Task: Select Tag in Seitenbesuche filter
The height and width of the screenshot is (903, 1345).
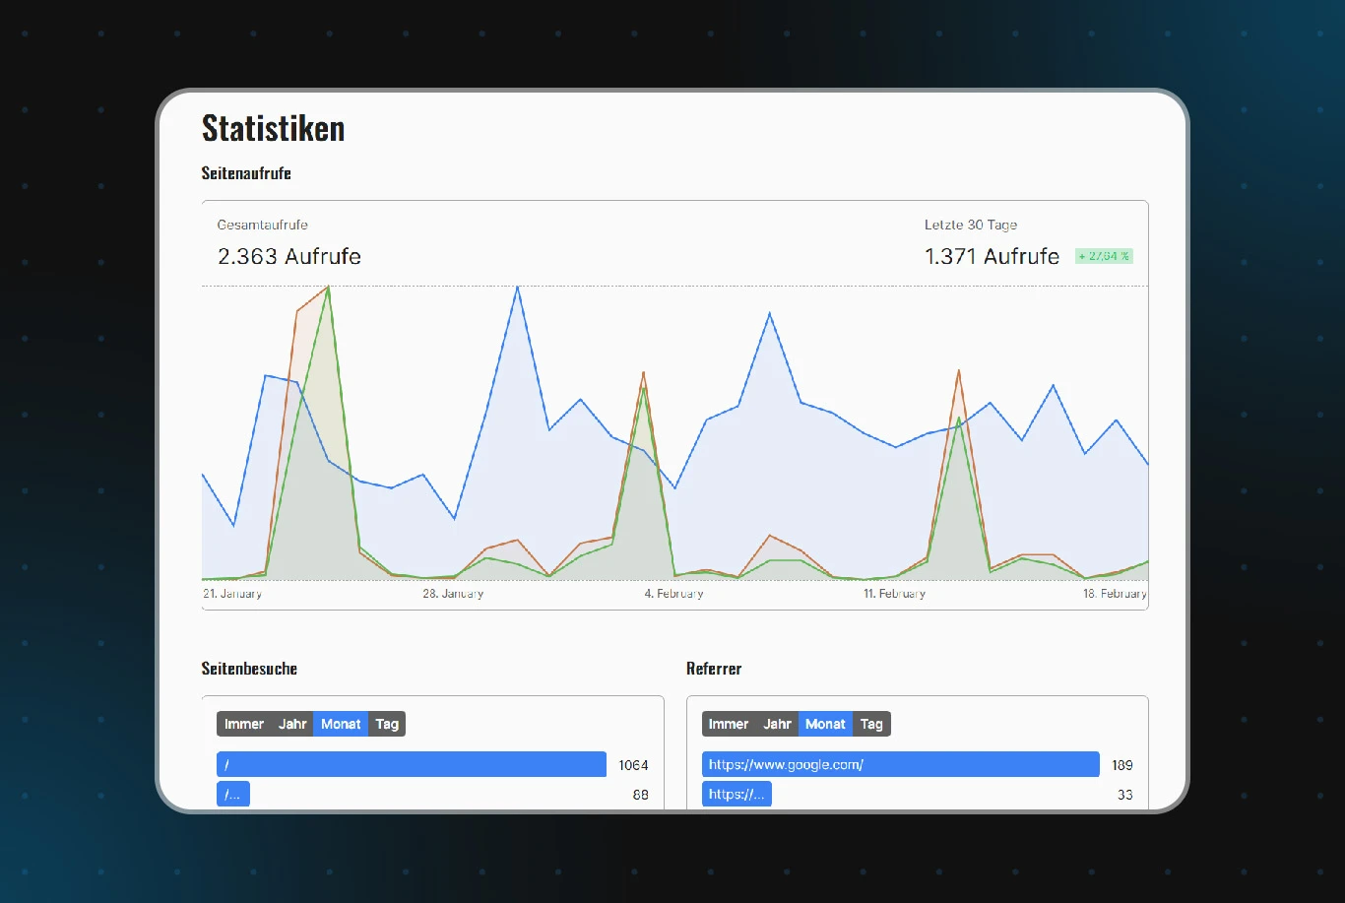Action: [387, 724]
